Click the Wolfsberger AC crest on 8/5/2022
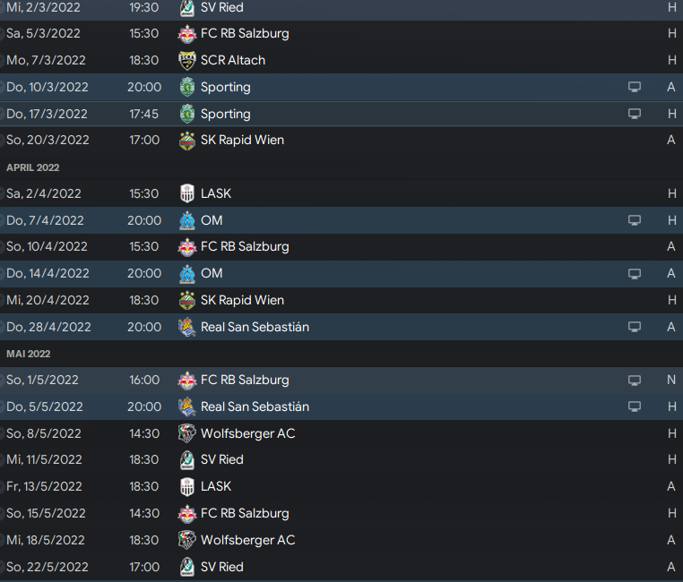 pos(187,433)
